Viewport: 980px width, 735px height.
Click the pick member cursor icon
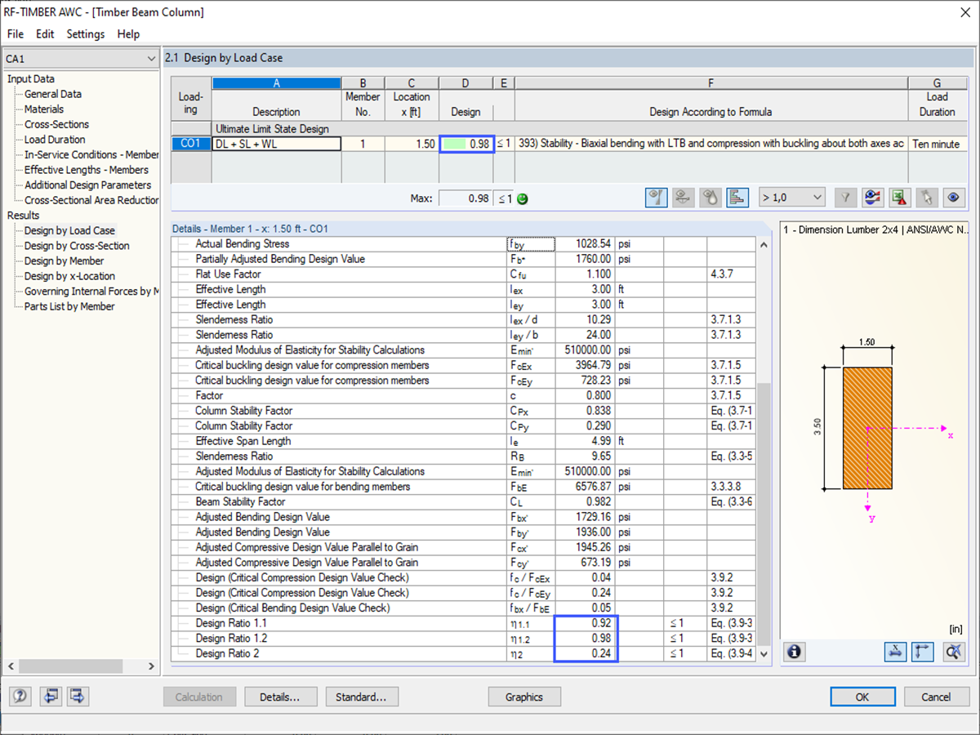[x=927, y=197]
